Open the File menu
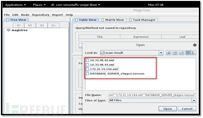Image resolution: width=203 pixels, height=118 pixels. [x=7, y=15]
